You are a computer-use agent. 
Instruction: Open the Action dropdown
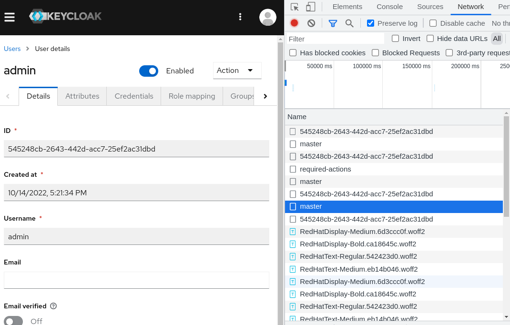point(237,70)
